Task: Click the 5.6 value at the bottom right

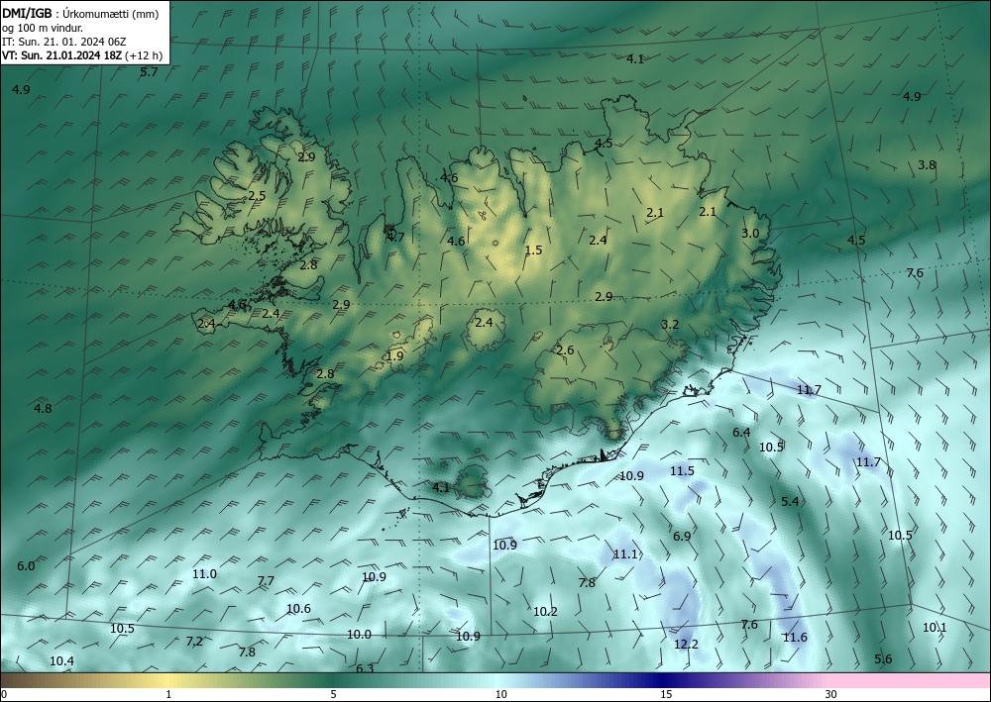Action: [883, 659]
